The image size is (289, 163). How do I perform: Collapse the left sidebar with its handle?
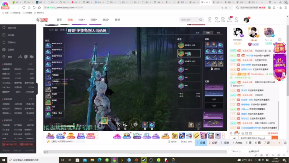point(37,89)
